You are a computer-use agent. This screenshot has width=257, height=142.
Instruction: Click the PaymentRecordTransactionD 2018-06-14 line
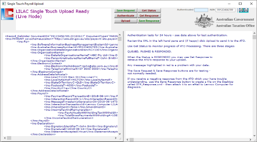[x=81, y=96]
